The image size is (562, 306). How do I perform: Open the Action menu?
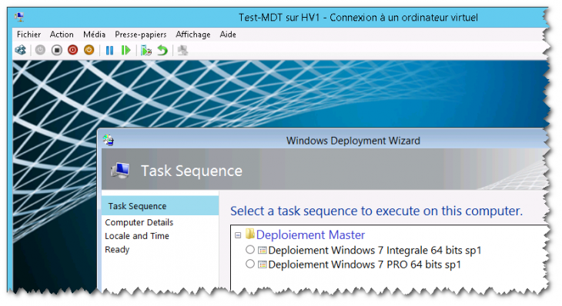[x=62, y=35]
